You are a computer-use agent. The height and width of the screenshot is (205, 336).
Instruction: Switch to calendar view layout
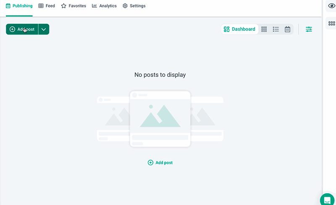point(288,29)
